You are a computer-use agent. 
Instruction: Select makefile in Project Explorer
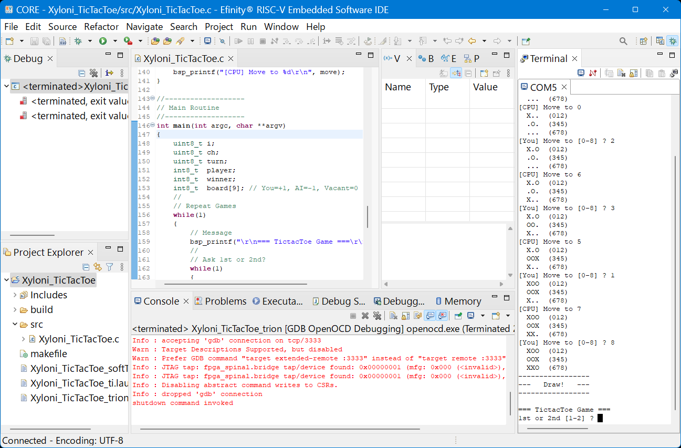point(48,354)
